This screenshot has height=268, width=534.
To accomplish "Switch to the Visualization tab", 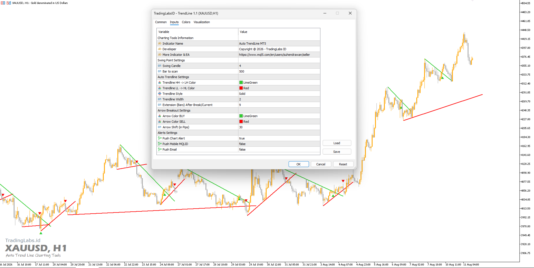I will coord(202,22).
